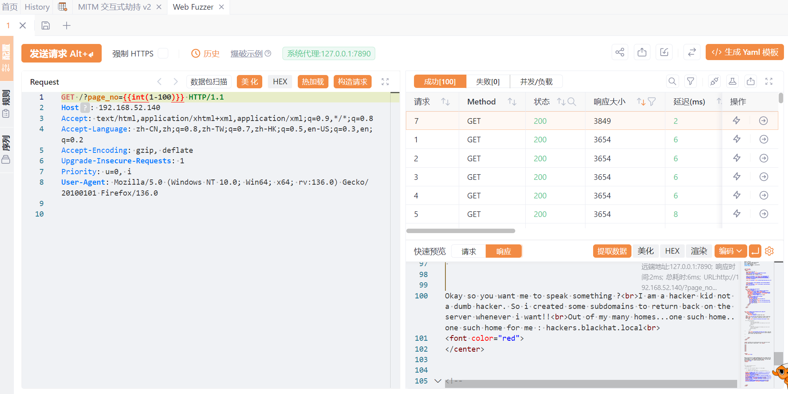
Task: Open details arrow for request 7
Action: click(763, 121)
